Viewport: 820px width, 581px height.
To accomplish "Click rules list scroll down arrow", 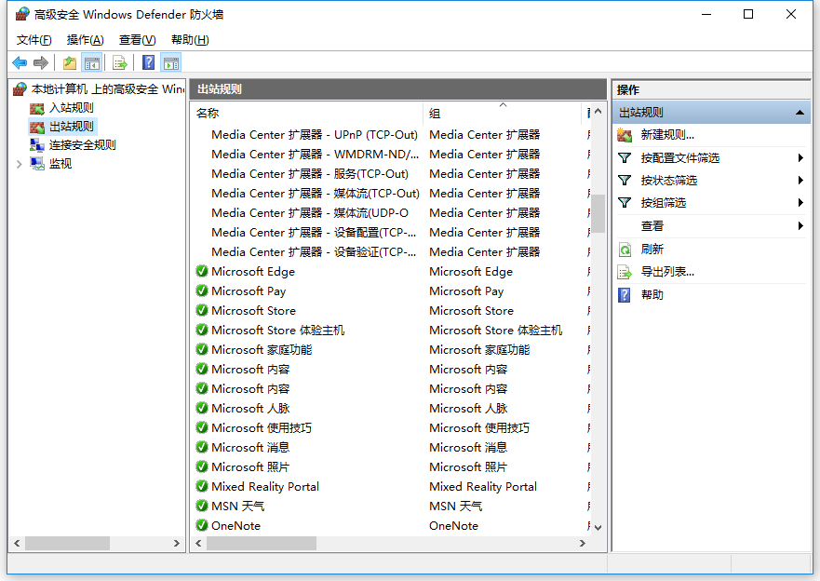I will (598, 528).
